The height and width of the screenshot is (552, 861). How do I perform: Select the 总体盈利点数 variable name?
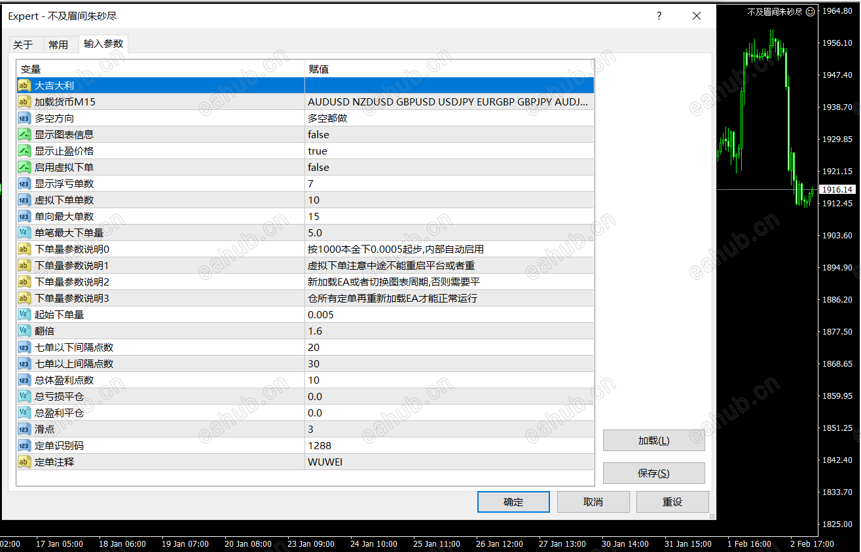(64, 380)
